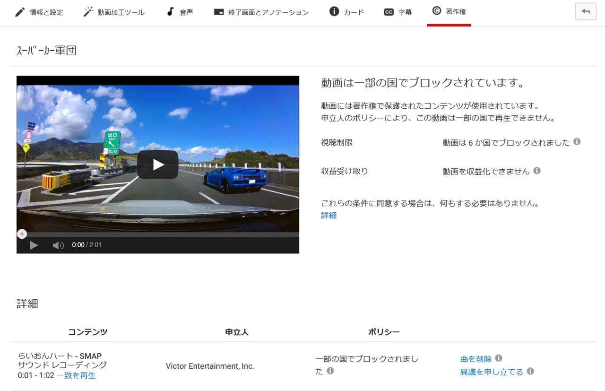Open the 字幕 tab
The image size is (605, 391).
pos(398,12)
